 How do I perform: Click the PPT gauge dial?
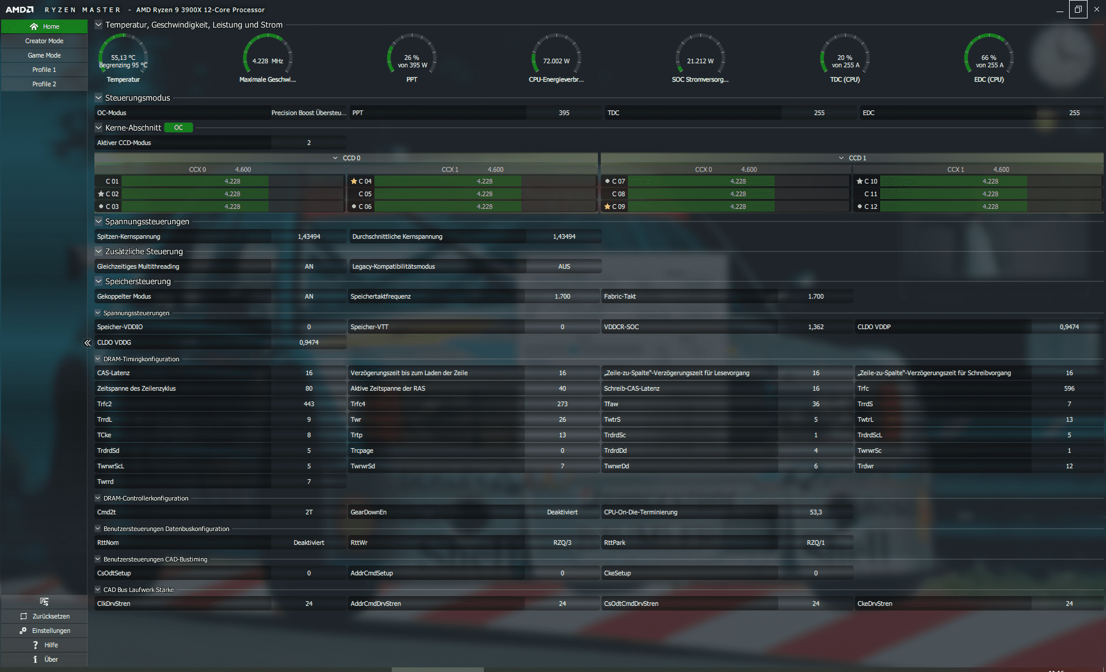(412, 55)
